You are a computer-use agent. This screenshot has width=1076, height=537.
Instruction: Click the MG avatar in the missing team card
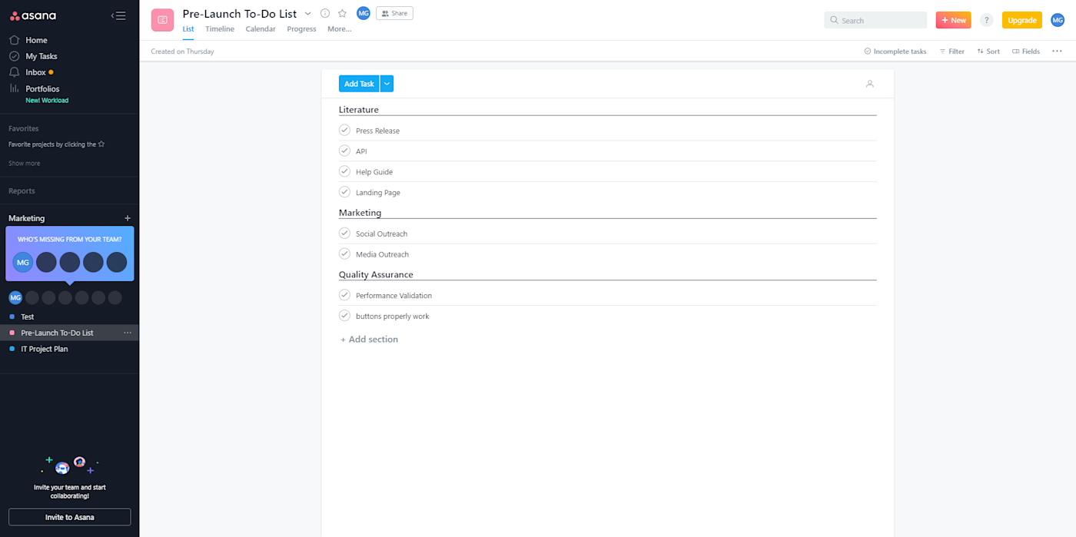pyautogui.click(x=23, y=262)
